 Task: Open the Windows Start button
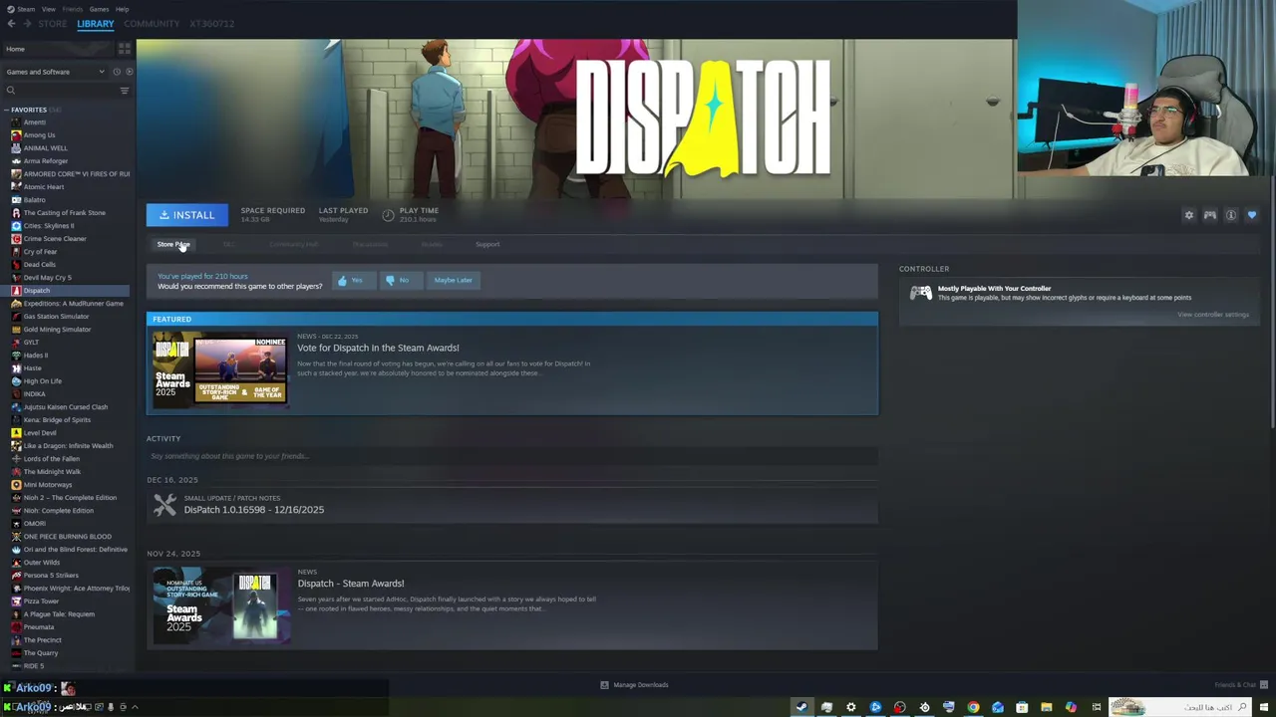coord(1265,707)
